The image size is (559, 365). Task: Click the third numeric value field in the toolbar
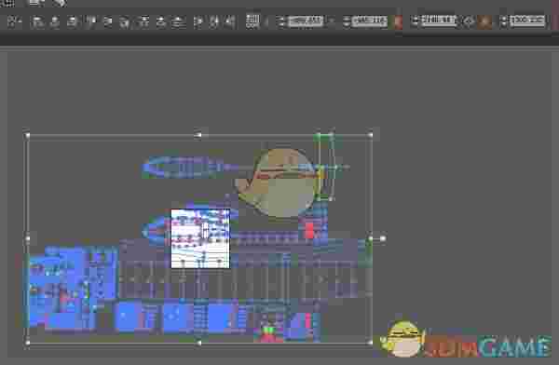pos(438,20)
